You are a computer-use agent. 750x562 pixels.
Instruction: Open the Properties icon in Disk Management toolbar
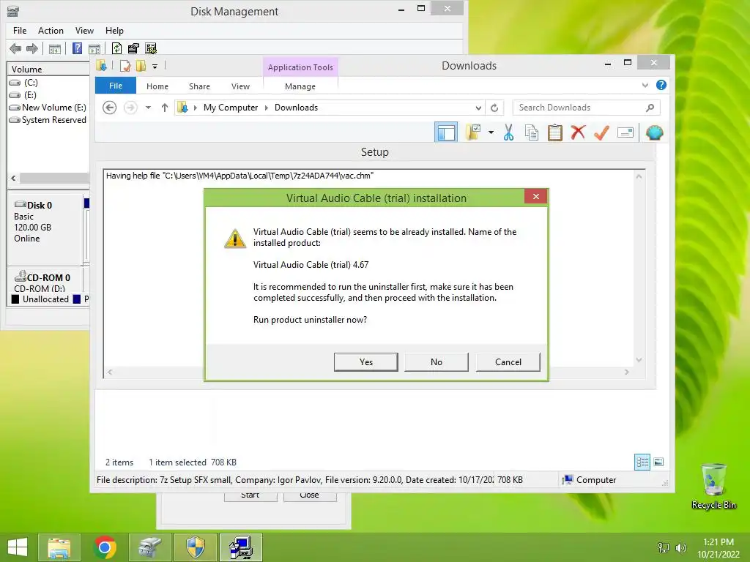pyautogui.click(x=133, y=48)
